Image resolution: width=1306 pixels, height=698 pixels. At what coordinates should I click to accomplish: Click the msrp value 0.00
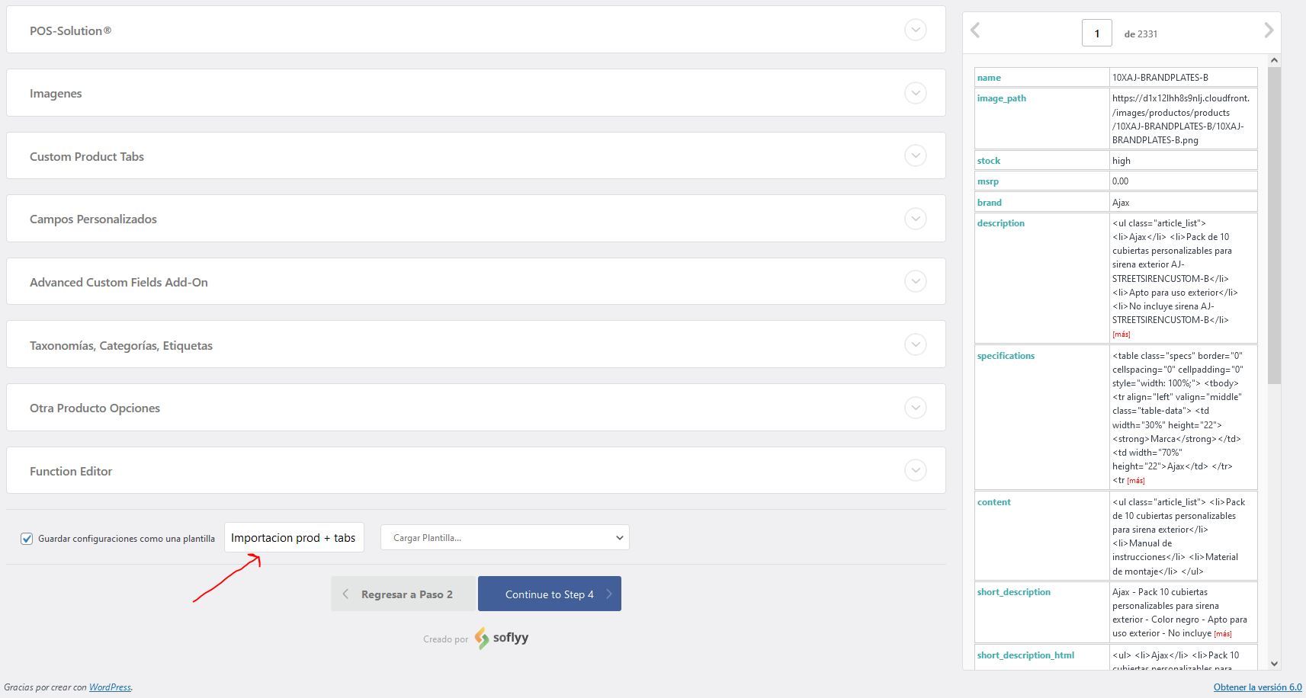(1120, 181)
